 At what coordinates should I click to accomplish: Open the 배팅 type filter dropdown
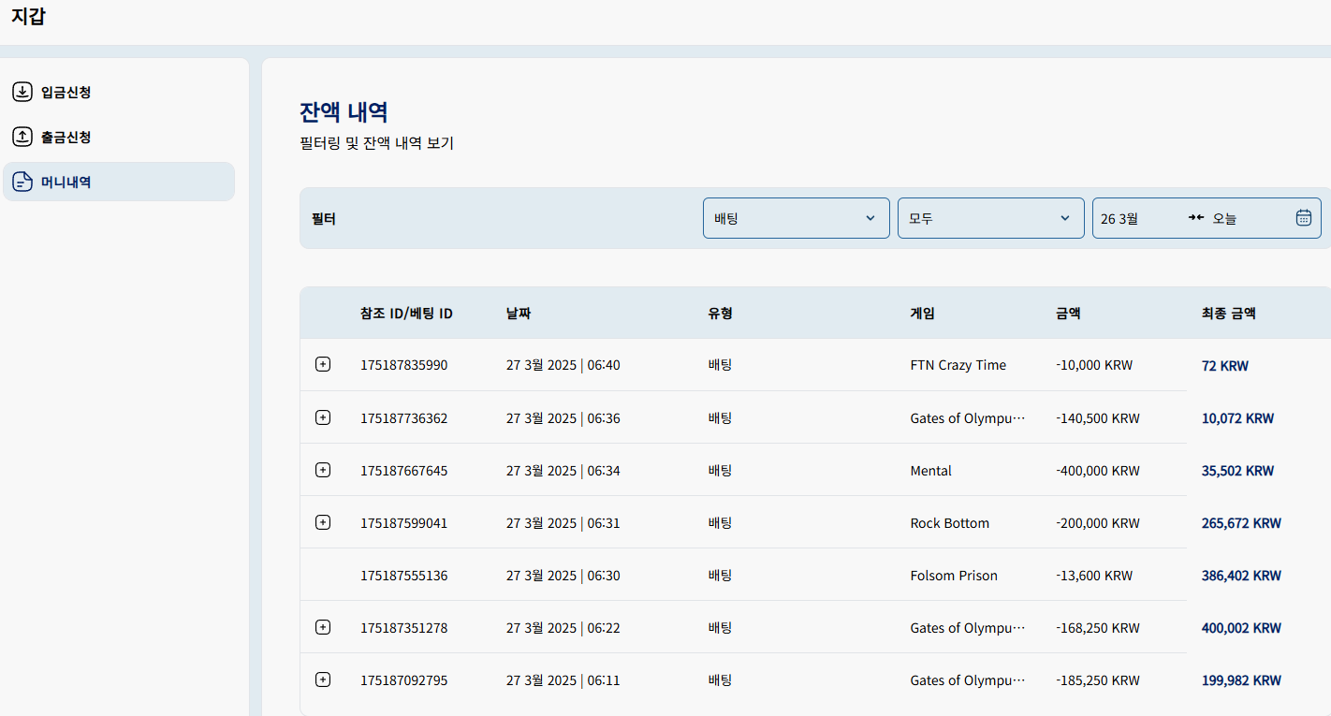[797, 218]
